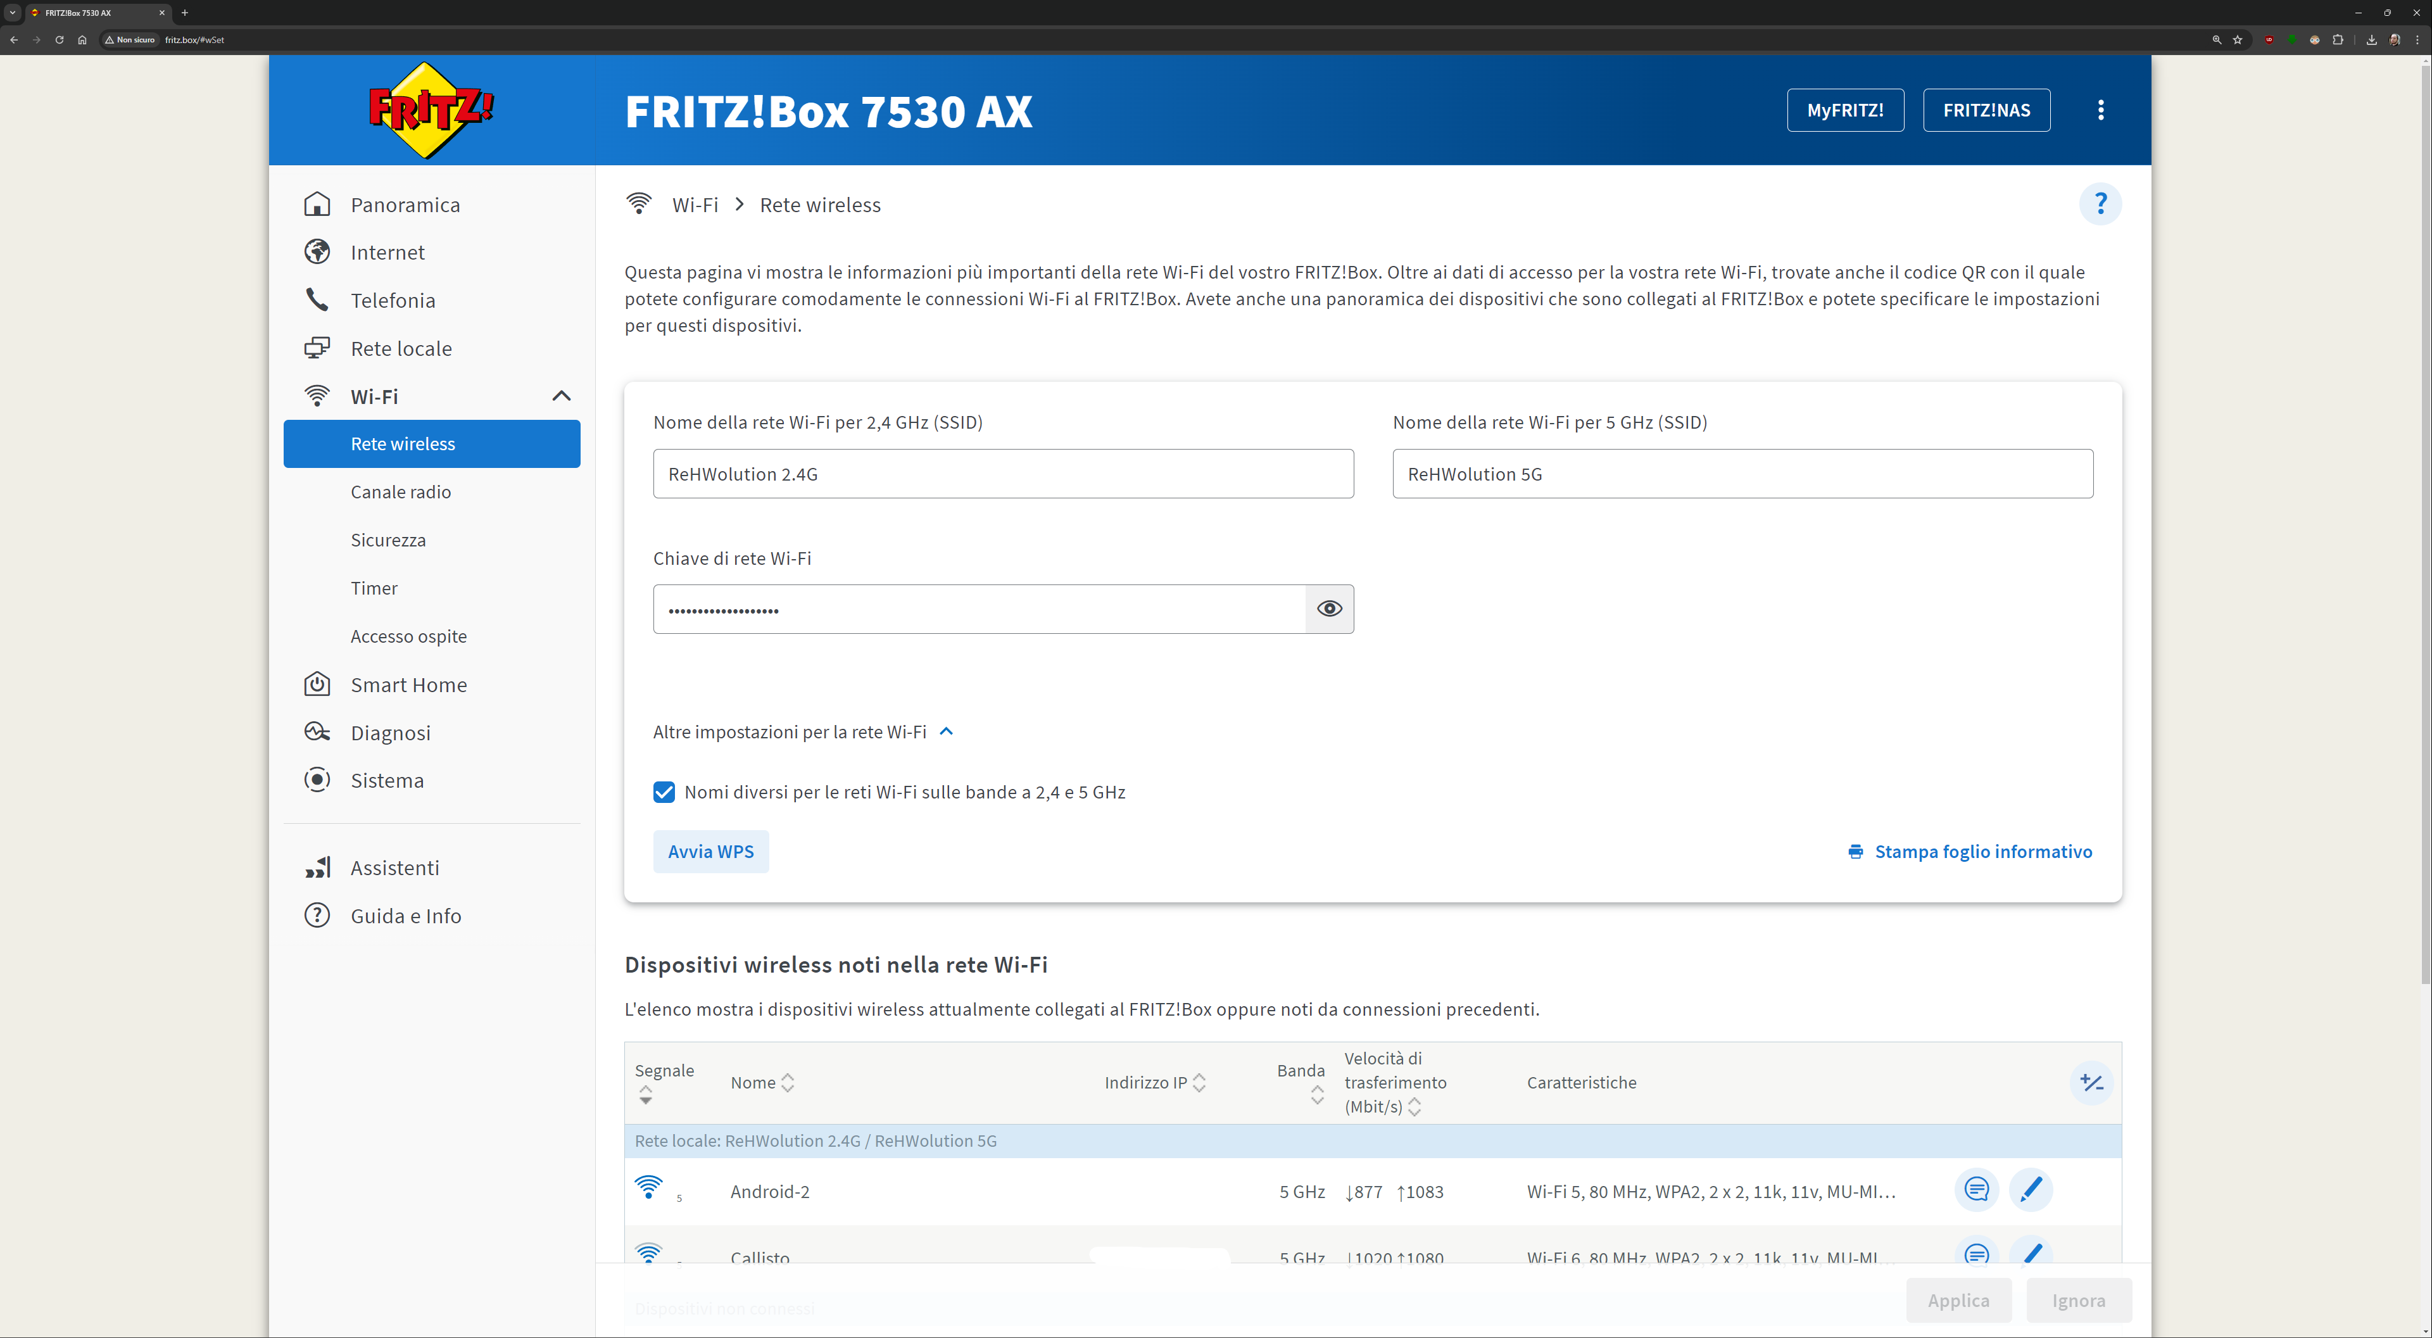Click the printer icon for the info sheet

coord(1855,852)
